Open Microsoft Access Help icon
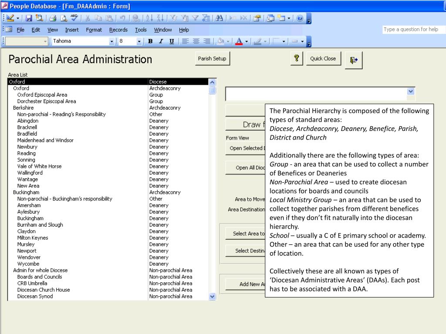 (x=300, y=18)
